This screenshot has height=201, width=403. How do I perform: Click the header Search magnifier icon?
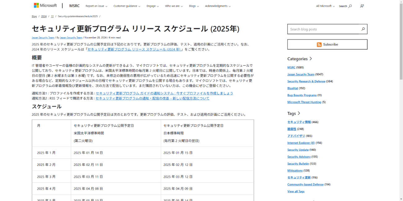pos(350,6)
